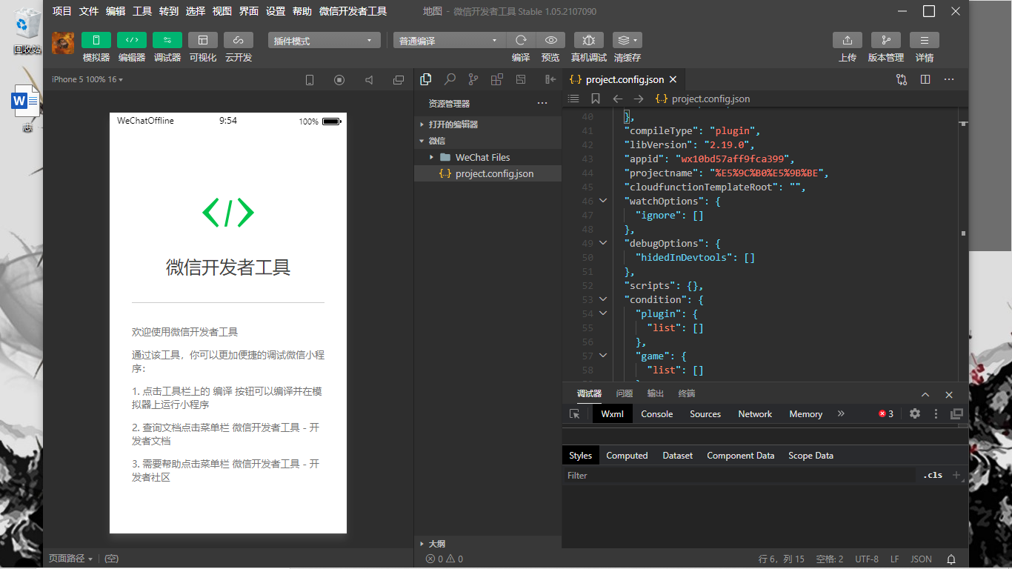The height and width of the screenshot is (569, 1012).
Task: Open 版本管理 version control
Action: coord(886,40)
